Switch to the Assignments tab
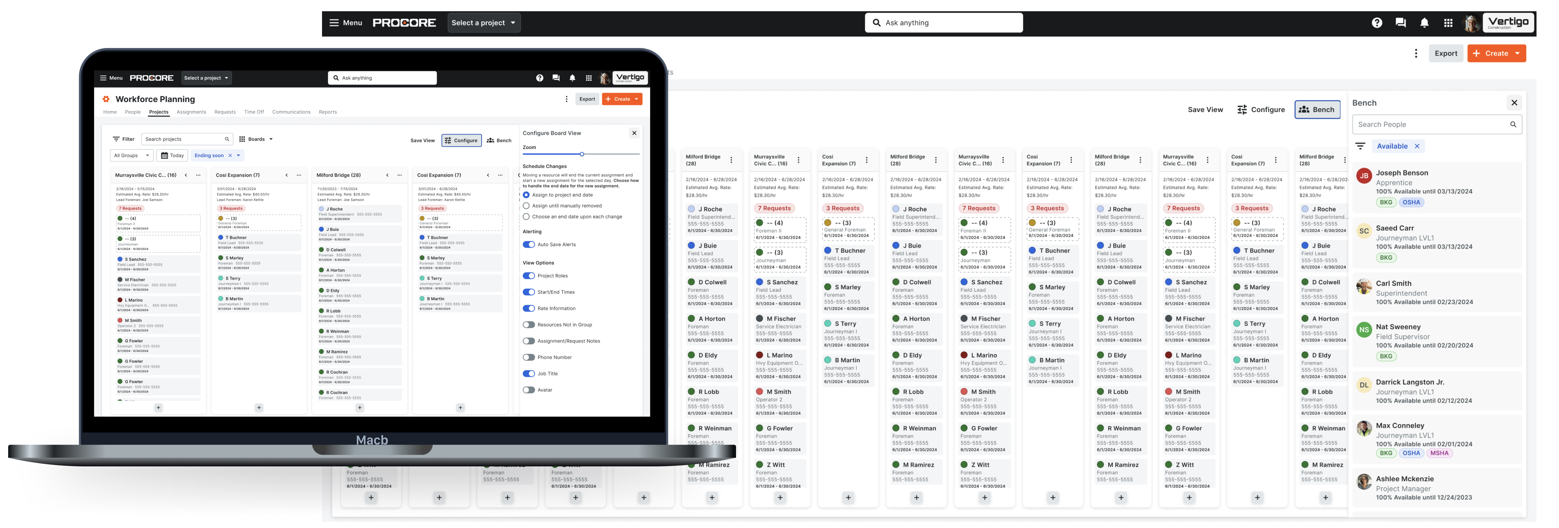The height and width of the screenshot is (528, 1559). pyautogui.click(x=191, y=112)
